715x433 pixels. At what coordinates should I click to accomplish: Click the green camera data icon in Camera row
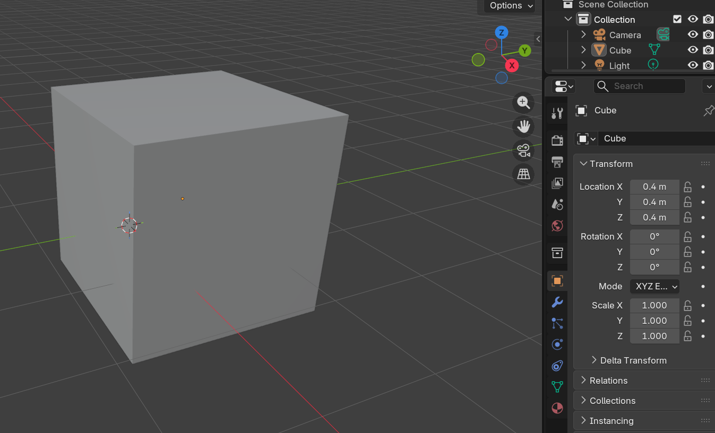point(663,34)
